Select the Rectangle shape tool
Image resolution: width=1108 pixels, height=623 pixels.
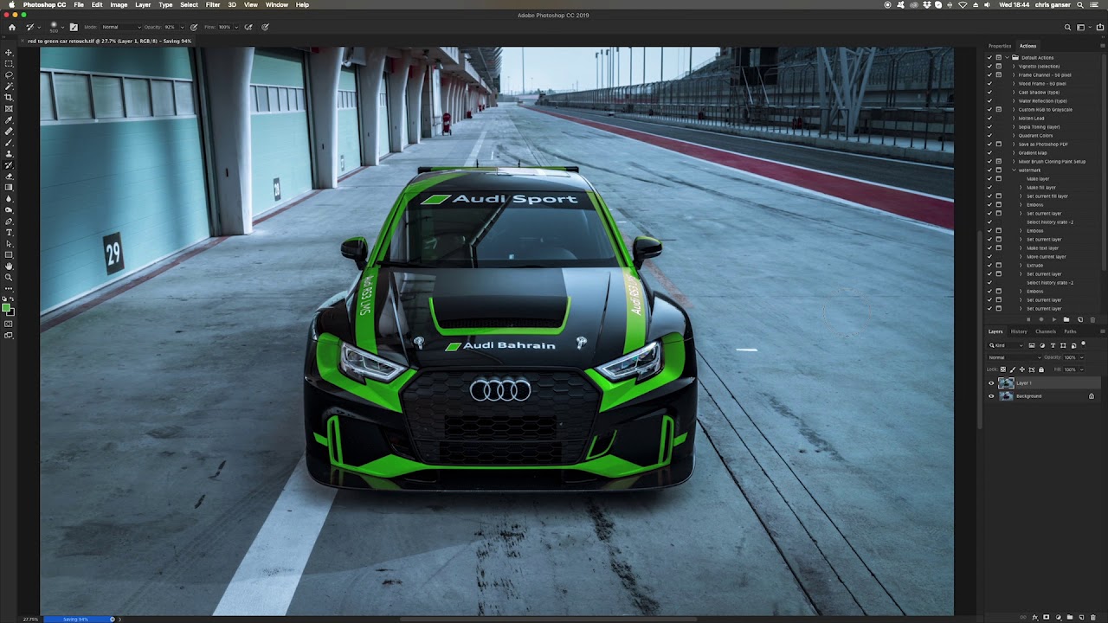pos(9,255)
